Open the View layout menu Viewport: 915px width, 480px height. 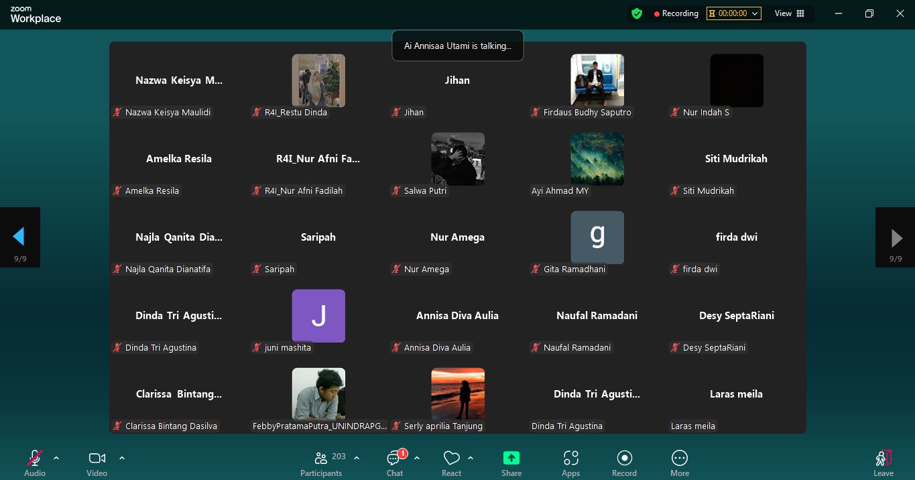coord(790,13)
